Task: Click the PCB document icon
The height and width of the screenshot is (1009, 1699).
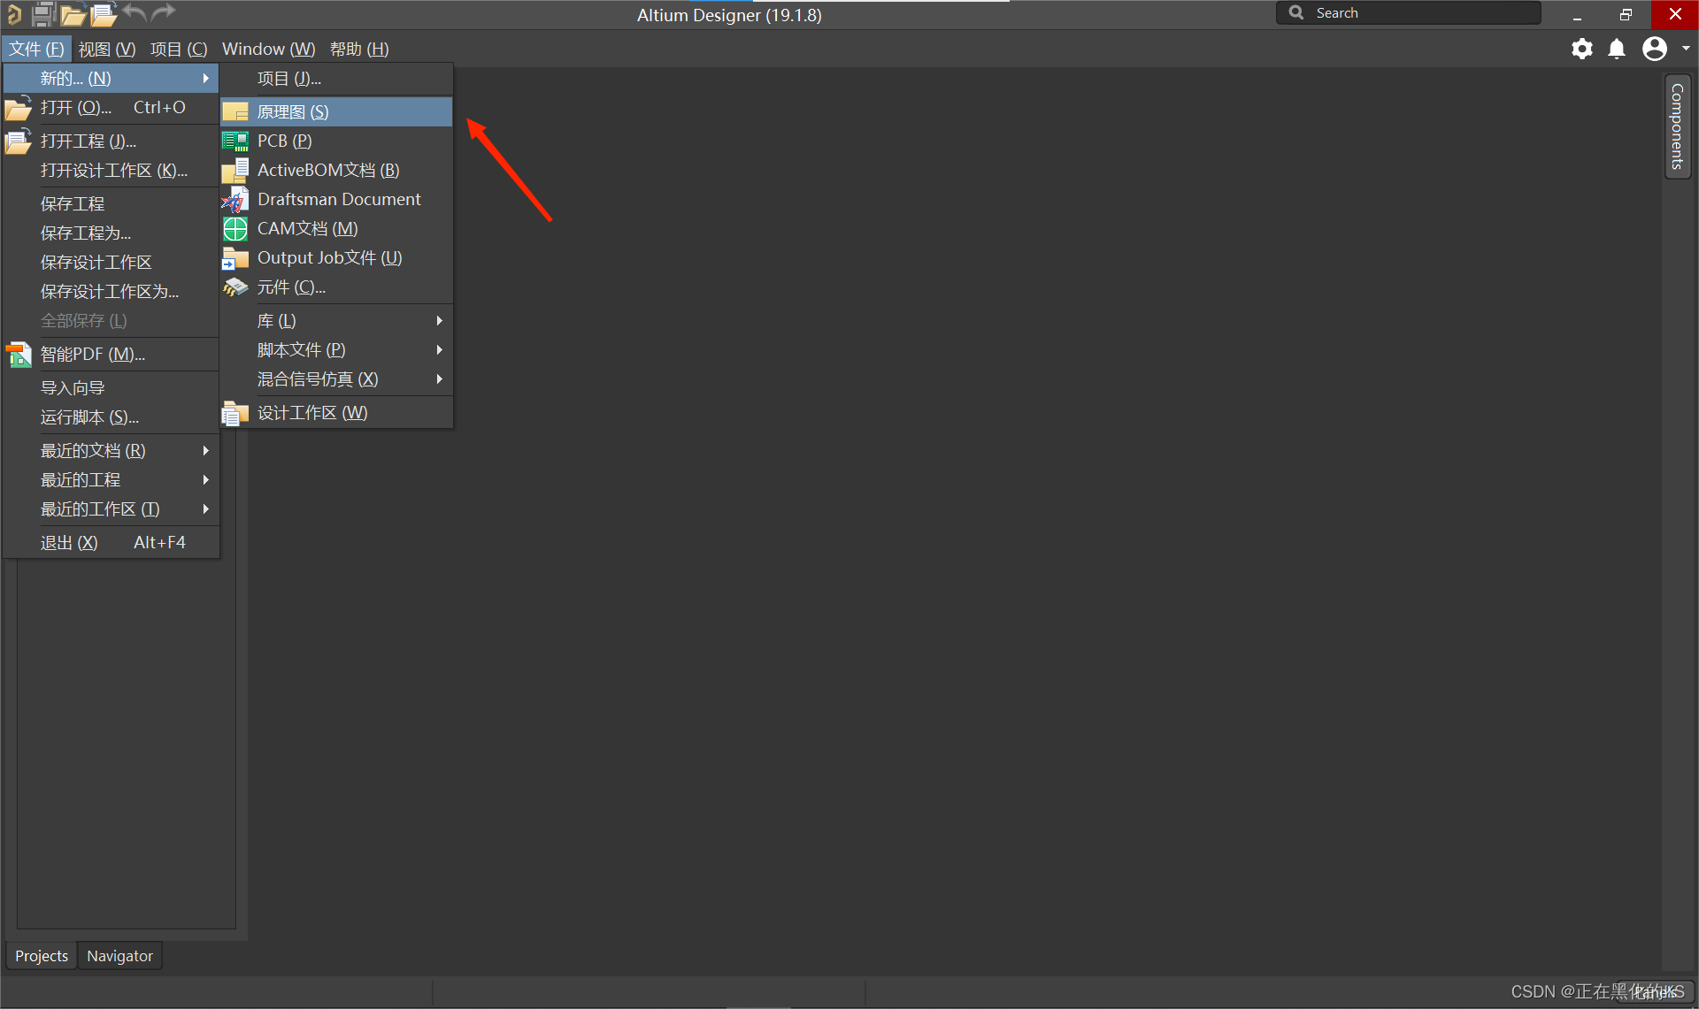Action: pos(235,141)
